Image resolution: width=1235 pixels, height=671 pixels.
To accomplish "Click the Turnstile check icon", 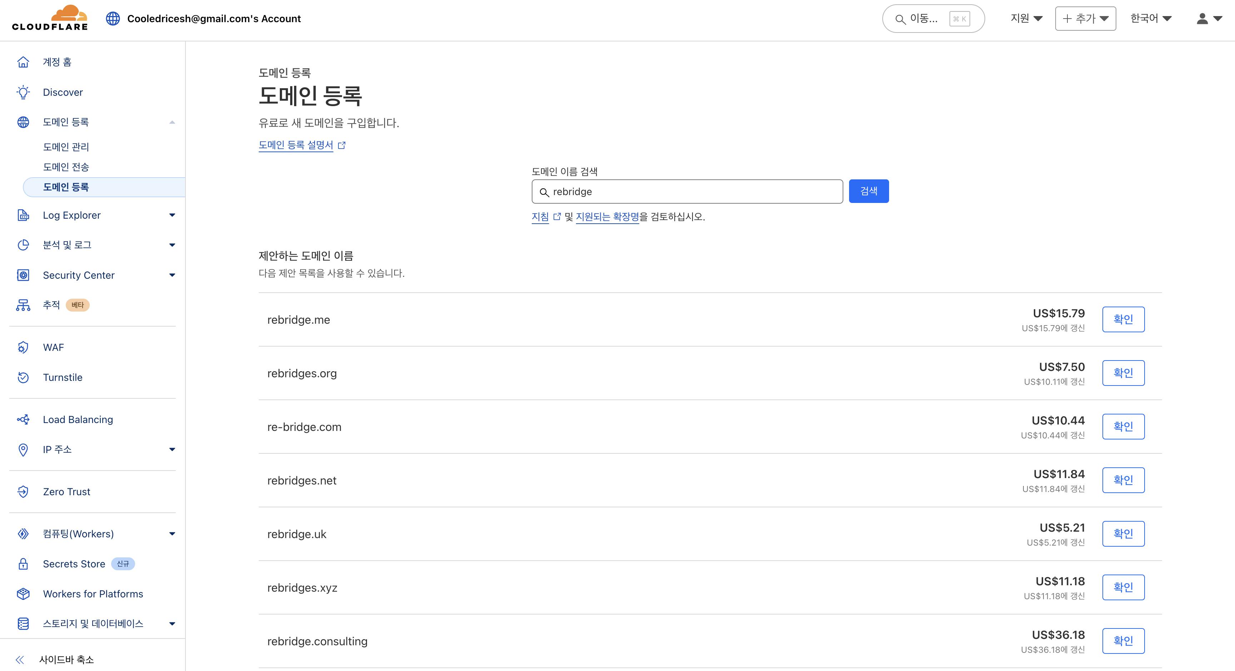I will pyautogui.click(x=23, y=377).
